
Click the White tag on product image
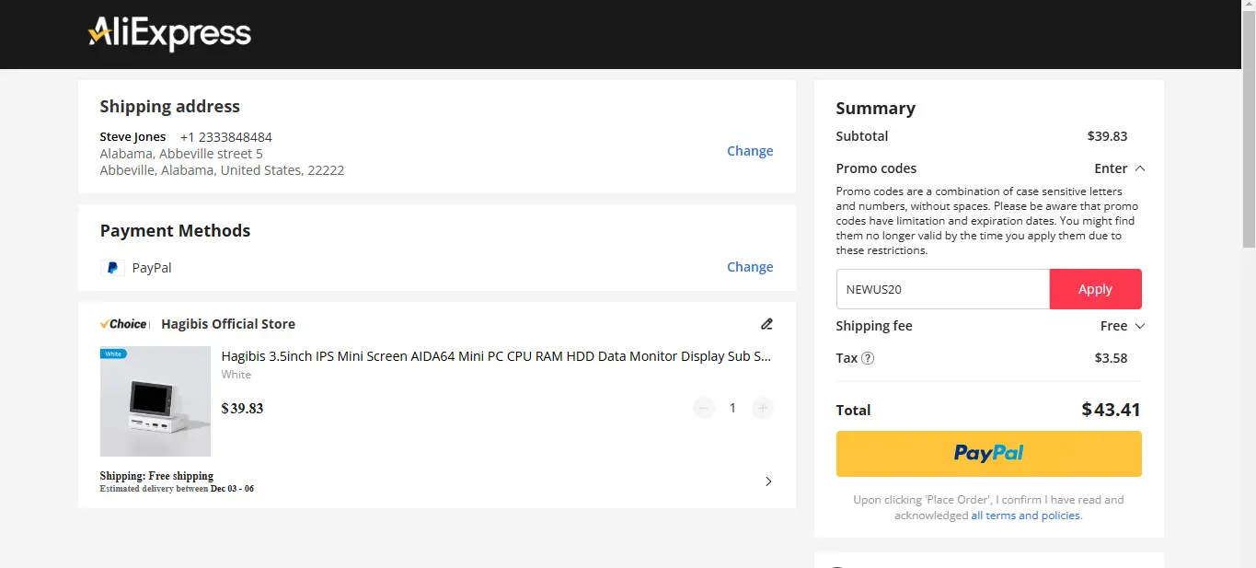pyautogui.click(x=113, y=354)
